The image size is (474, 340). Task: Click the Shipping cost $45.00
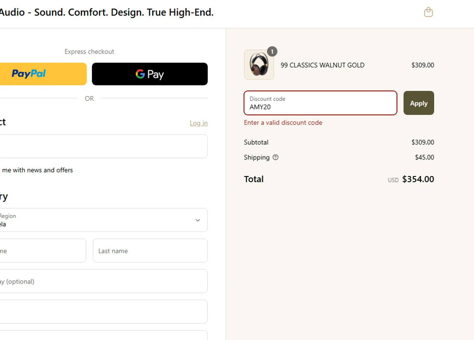click(424, 157)
